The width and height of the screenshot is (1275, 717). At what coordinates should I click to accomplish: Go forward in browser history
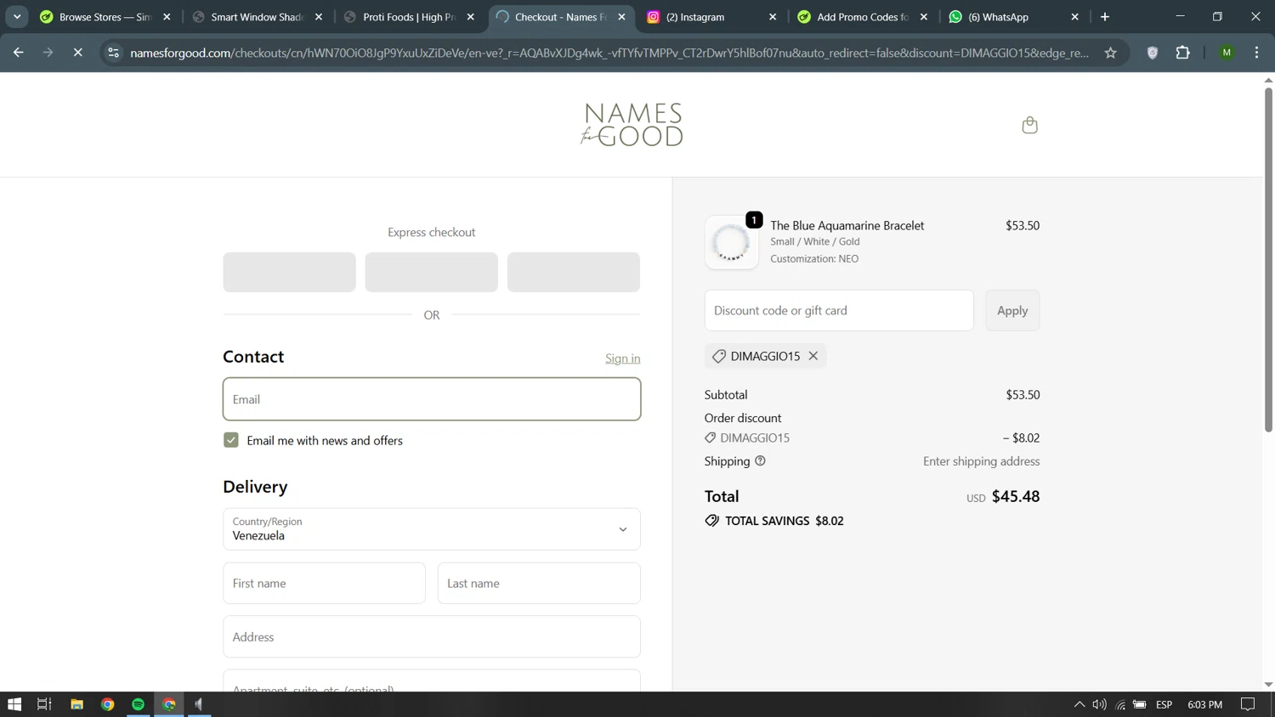[48, 53]
